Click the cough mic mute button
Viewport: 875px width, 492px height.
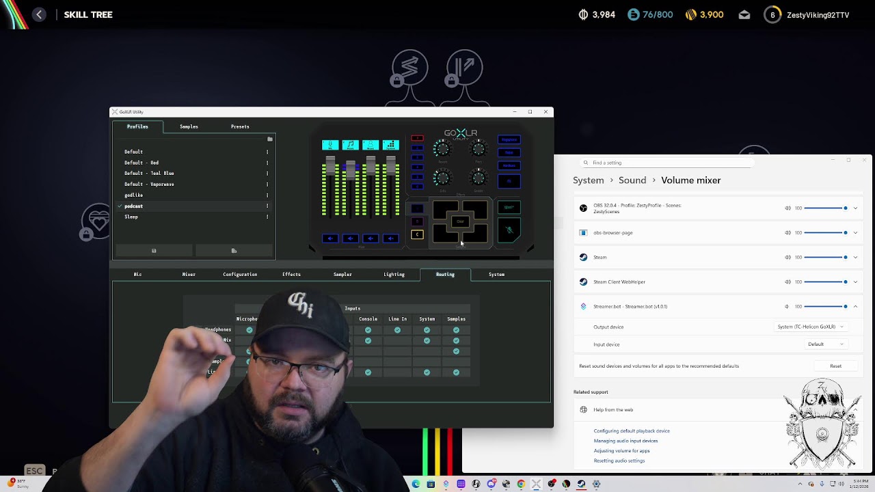click(x=509, y=230)
